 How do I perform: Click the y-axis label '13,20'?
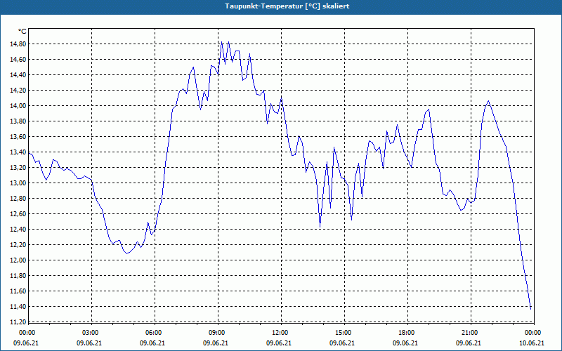click(x=18, y=168)
